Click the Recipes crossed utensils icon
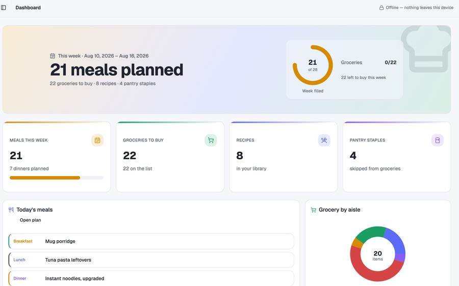This screenshot has width=459, height=286. (324, 140)
